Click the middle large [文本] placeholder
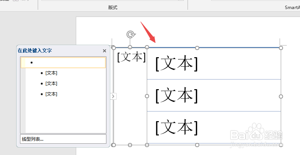Viewport: 300px width, 155px height. (176, 95)
